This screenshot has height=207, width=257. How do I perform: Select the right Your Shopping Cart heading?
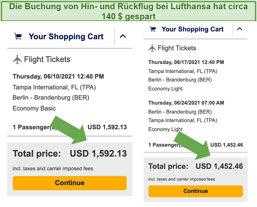tap(193, 29)
